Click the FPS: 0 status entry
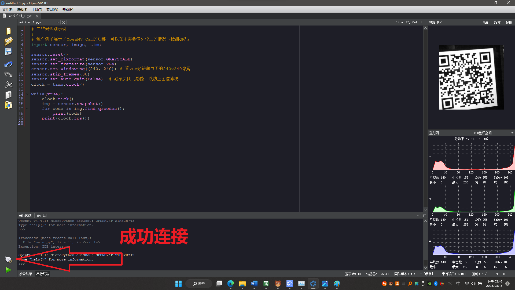Image resolution: width=515 pixels, height=290 pixels. pyautogui.click(x=500, y=274)
